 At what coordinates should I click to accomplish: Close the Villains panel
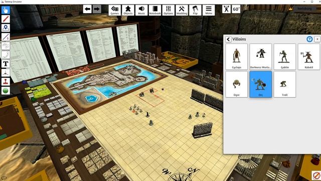coord(317,39)
